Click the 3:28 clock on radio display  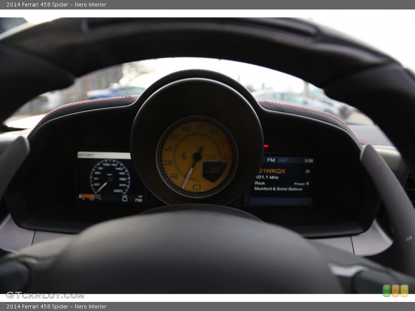click(x=309, y=161)
